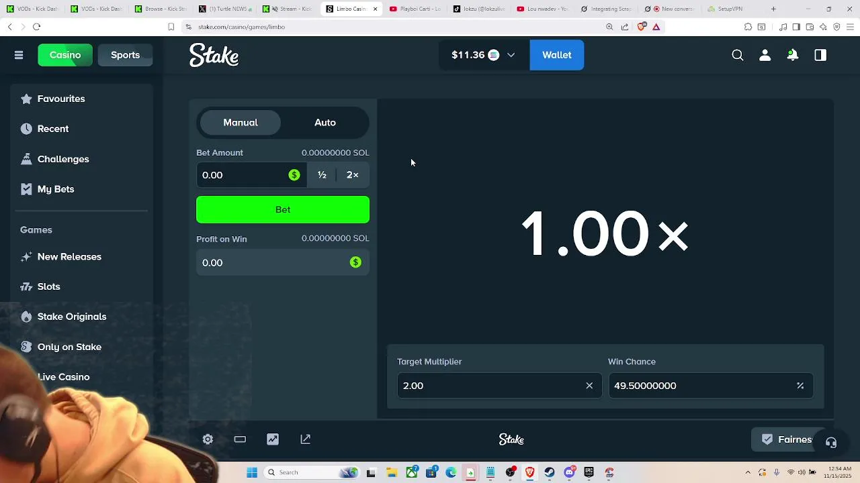This screenshot has height=483, width=860.
Task: Click the New Releases sparkle icon
Action: click(26, 257)
